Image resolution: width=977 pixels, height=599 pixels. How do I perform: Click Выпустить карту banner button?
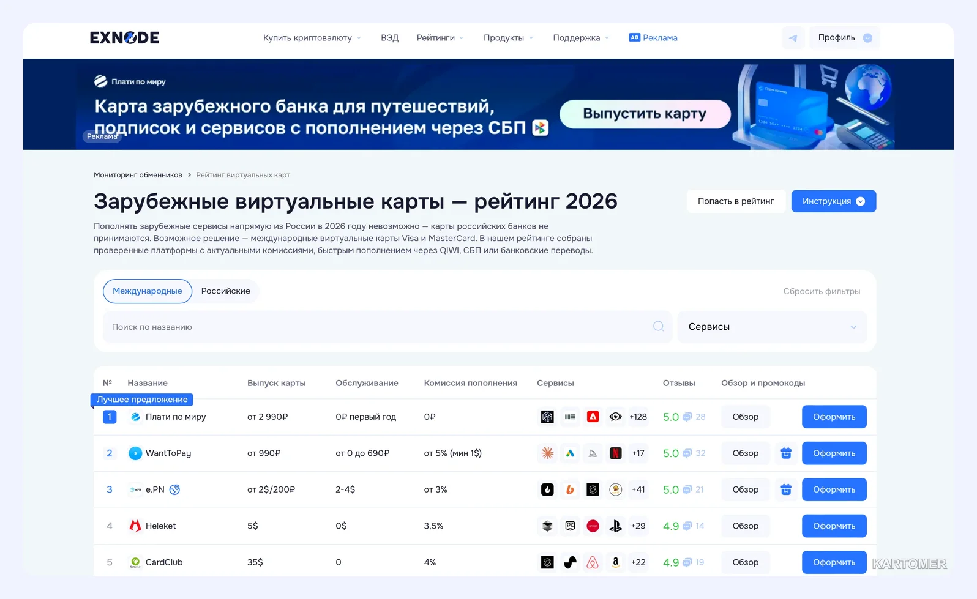645,114
